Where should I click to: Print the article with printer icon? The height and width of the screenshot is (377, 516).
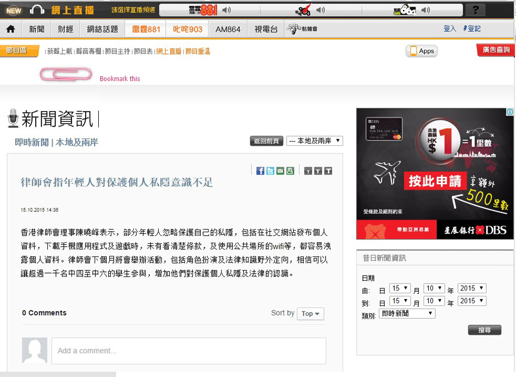pyautogui.click(x=290, y=171)
